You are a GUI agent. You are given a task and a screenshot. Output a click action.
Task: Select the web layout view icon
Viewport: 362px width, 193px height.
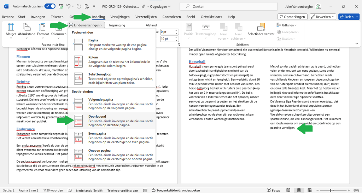coord(310,191)
